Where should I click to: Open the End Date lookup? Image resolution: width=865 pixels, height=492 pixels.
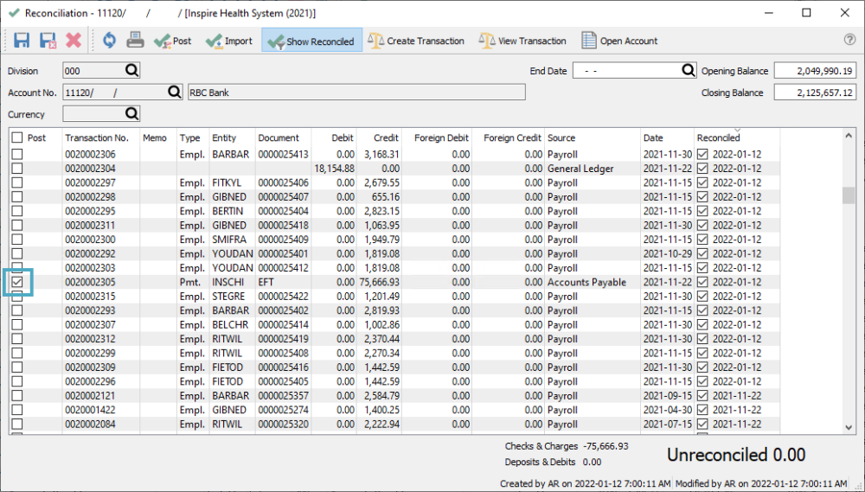[689, 71]
